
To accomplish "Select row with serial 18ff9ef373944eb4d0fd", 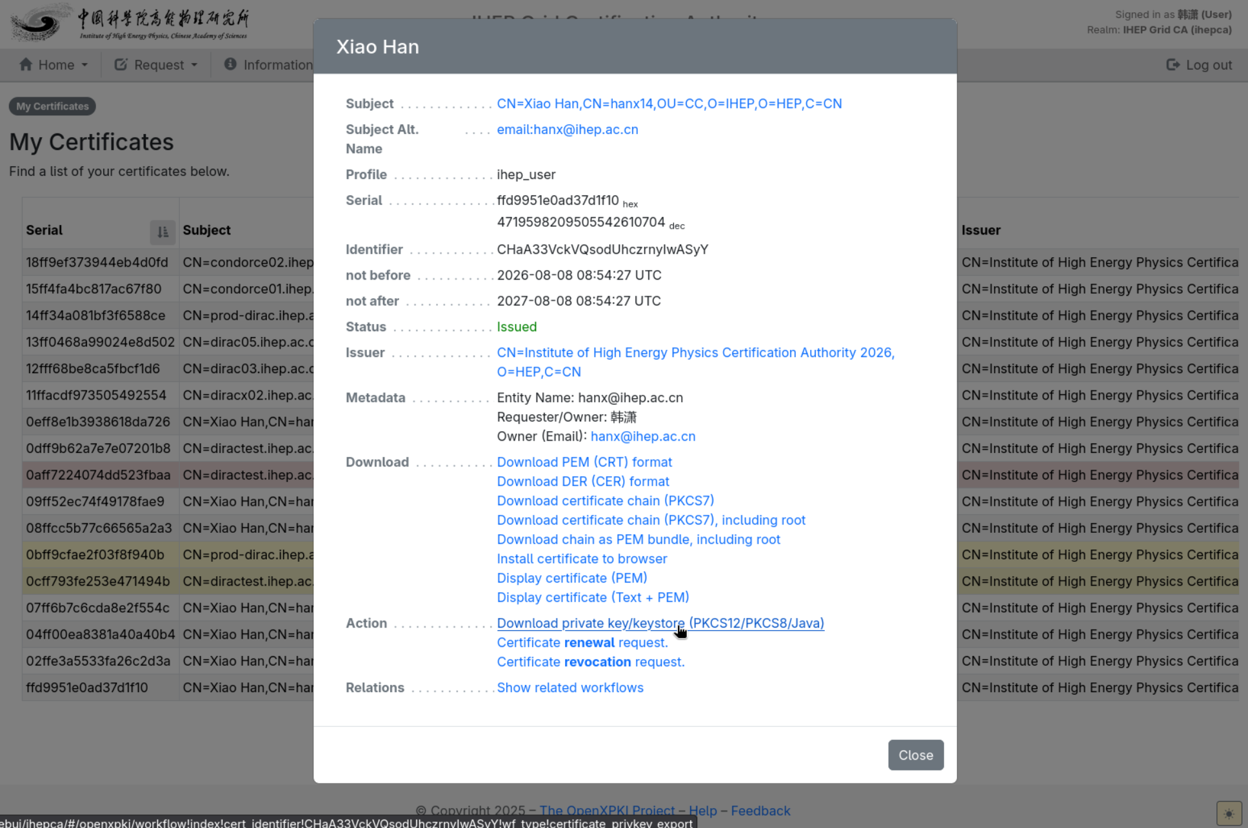I will (x=630, y=262).
